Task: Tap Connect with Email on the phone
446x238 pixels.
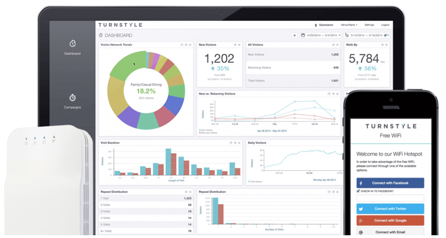Action: (390, 232)
